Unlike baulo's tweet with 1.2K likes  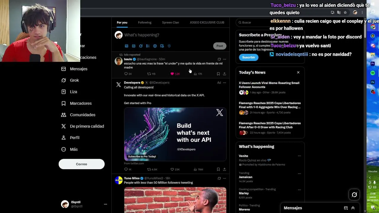[x=175, y=74]
